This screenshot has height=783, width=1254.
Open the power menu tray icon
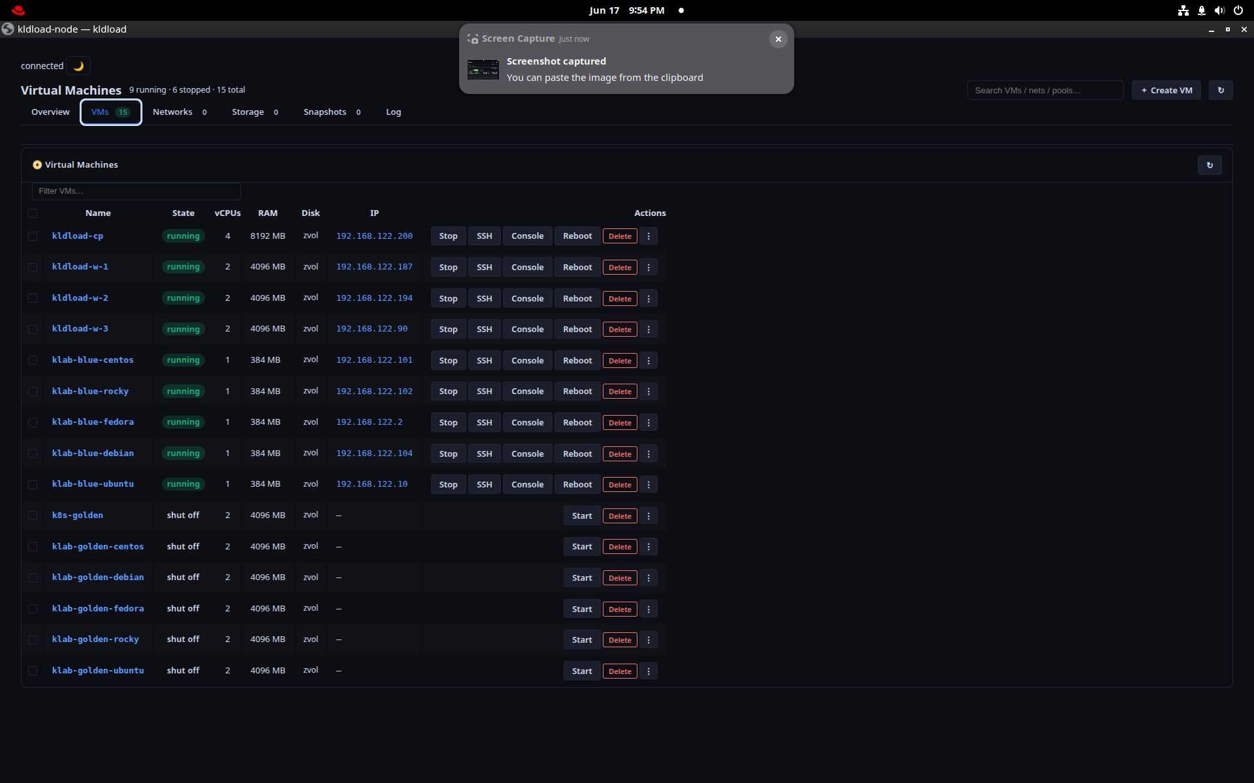tap(1238, 10)
